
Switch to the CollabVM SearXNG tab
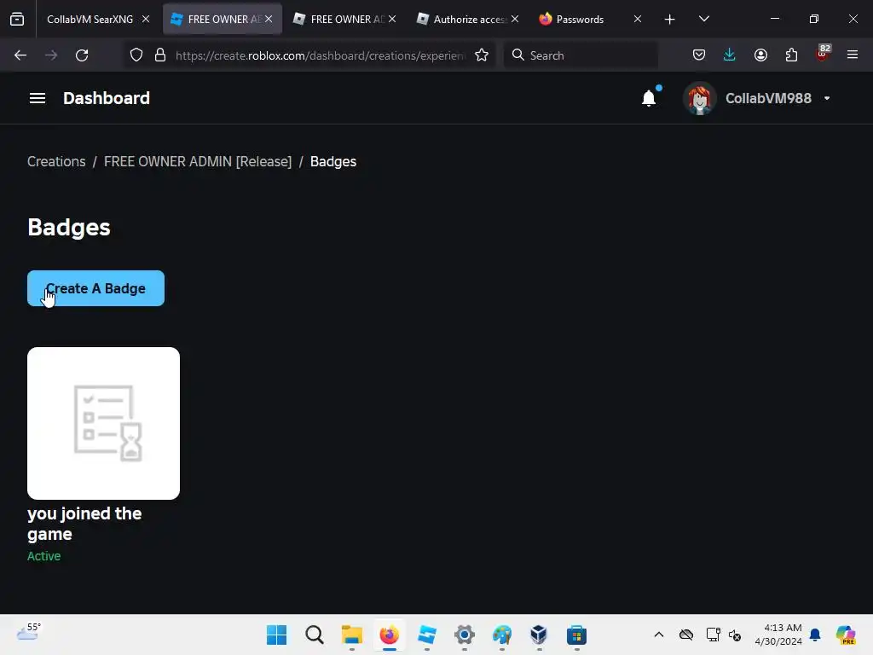point(90,20)
